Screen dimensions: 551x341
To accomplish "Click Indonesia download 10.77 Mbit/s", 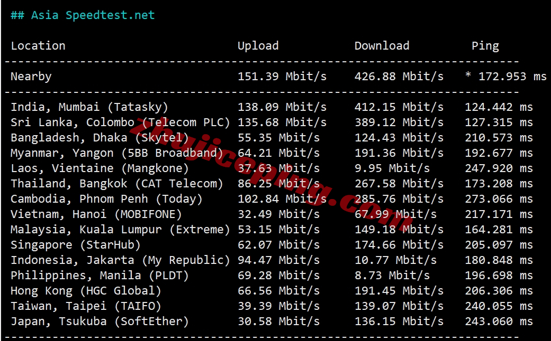I will point(395,260).
